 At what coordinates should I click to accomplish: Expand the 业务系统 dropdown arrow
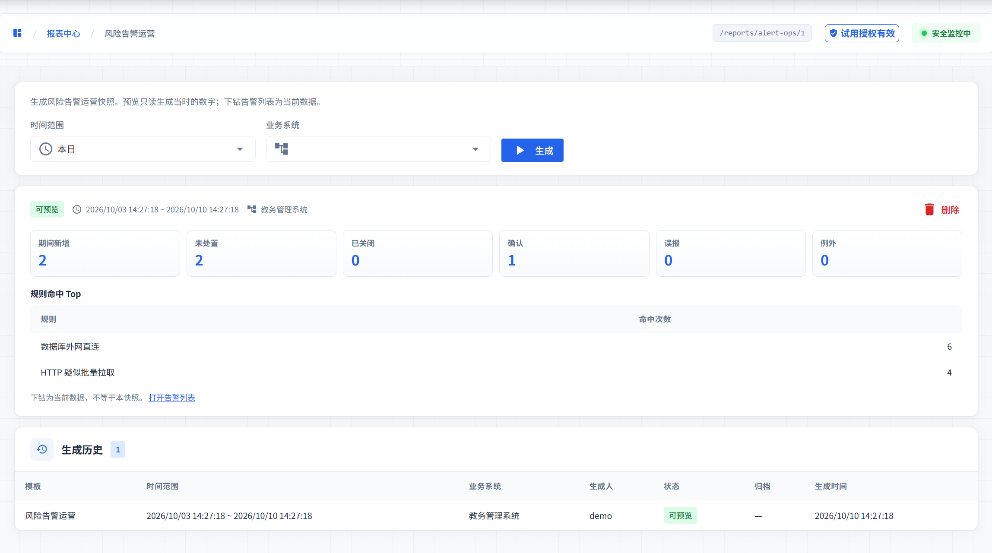475,149
